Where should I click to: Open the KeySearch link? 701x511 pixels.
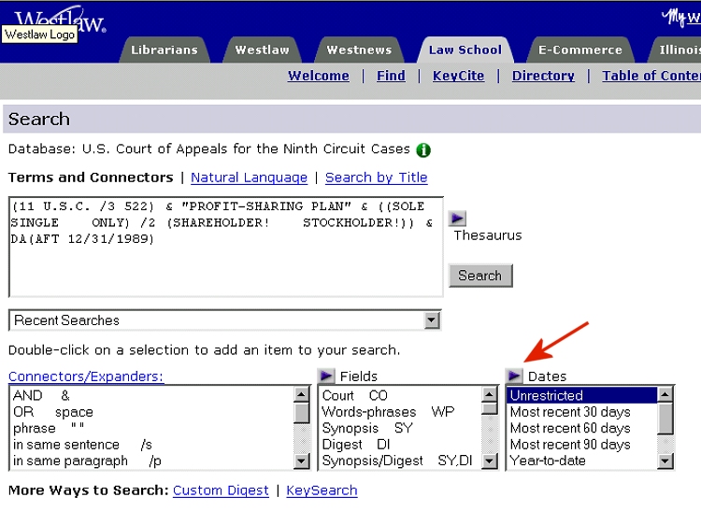pyautogui.click(x=322, y=490)
